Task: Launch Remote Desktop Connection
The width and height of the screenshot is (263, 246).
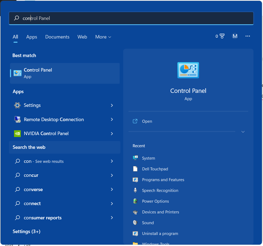Action: [65, 120]
